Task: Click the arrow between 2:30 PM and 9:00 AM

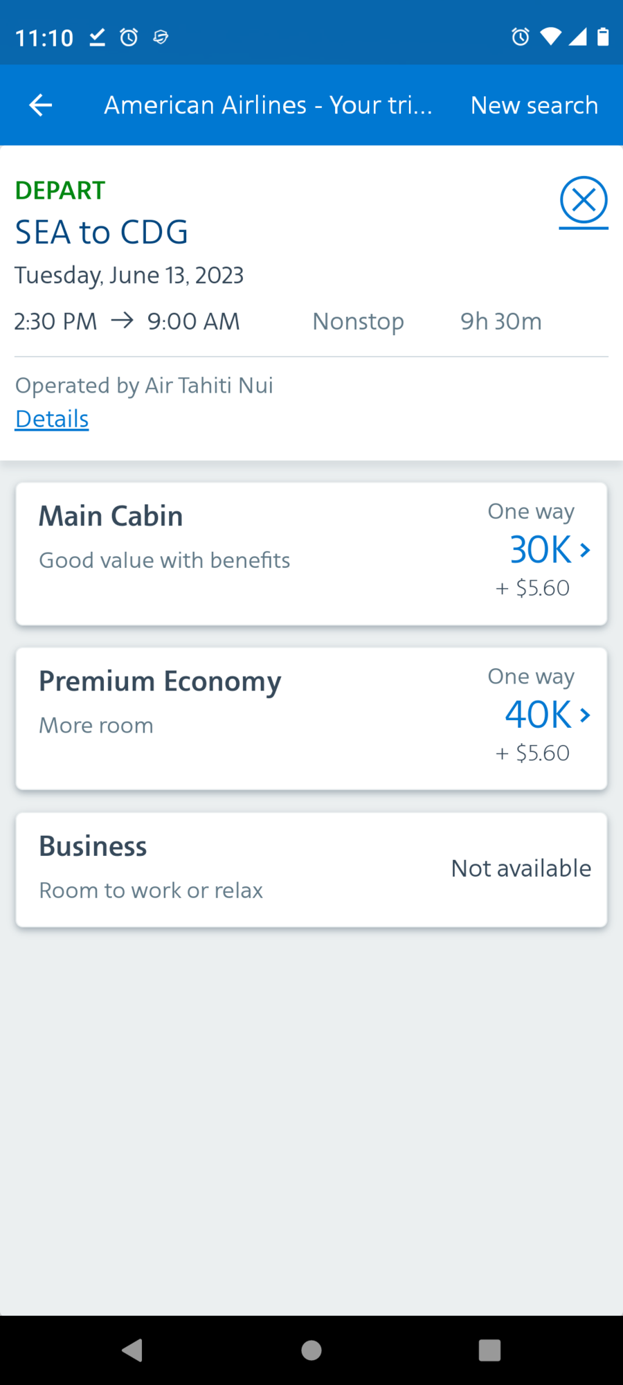Action: click(123, 321)
